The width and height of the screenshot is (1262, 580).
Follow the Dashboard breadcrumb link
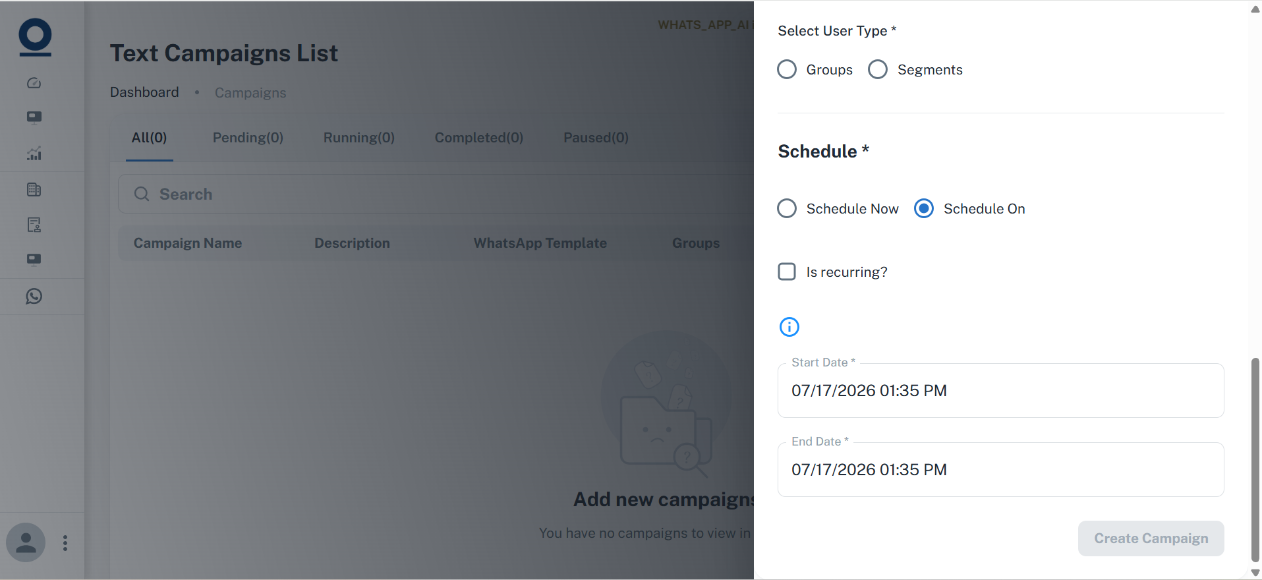144,92
